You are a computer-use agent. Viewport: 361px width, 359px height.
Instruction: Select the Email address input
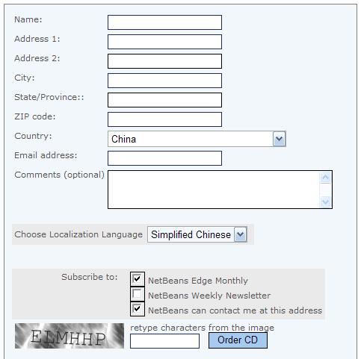(164, 158)
